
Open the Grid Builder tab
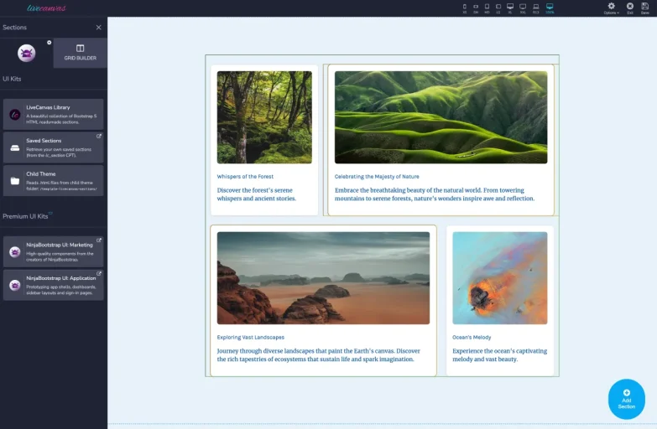click(x=81, y=52)
